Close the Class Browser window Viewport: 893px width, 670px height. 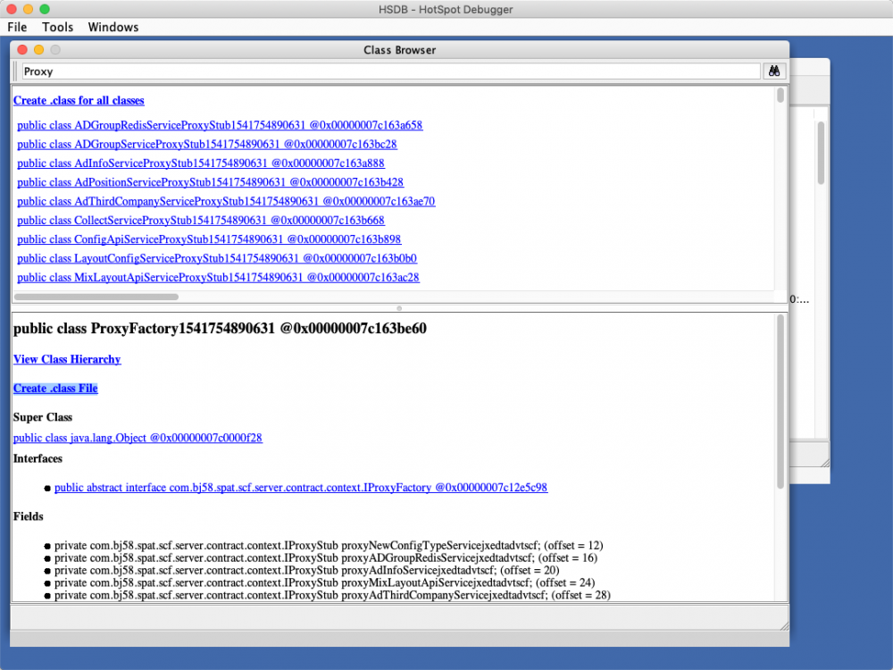tap(22, 49)
